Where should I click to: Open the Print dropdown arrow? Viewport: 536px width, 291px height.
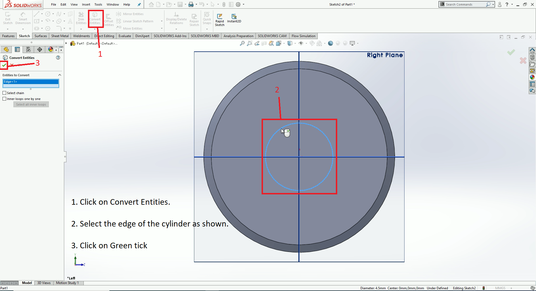(x=196, y=4)
